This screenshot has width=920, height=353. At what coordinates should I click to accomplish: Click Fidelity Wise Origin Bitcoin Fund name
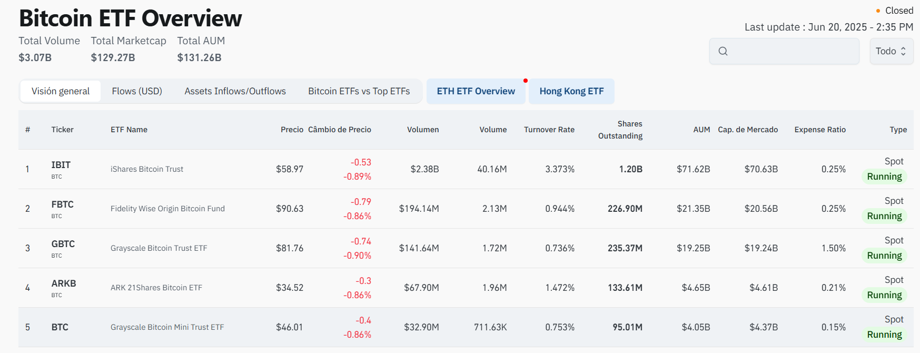[x=167, y=209]
